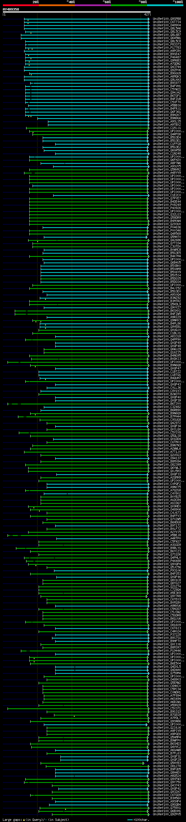
Task: Select hit UniRef100_Q8L5A6
Action: [x=167, y=28]
